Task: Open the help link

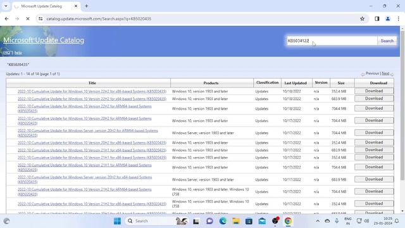Action: pyautogui.click(x=18, y=53)
